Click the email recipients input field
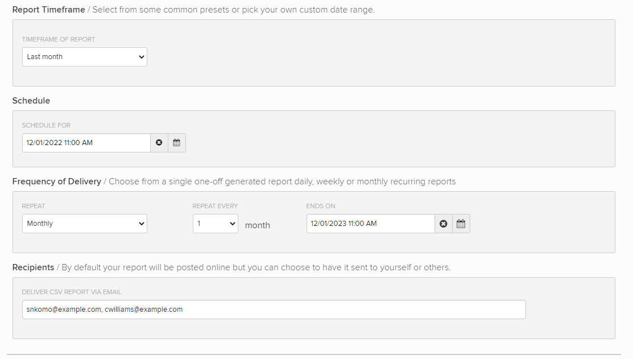Screen dimensions: 633x359 pos(274,310)
